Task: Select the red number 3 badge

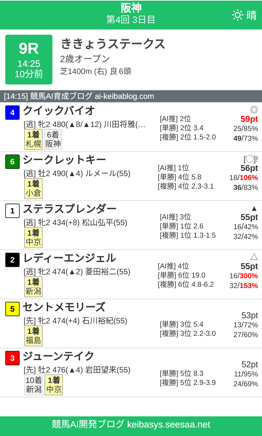Action: 12,358
